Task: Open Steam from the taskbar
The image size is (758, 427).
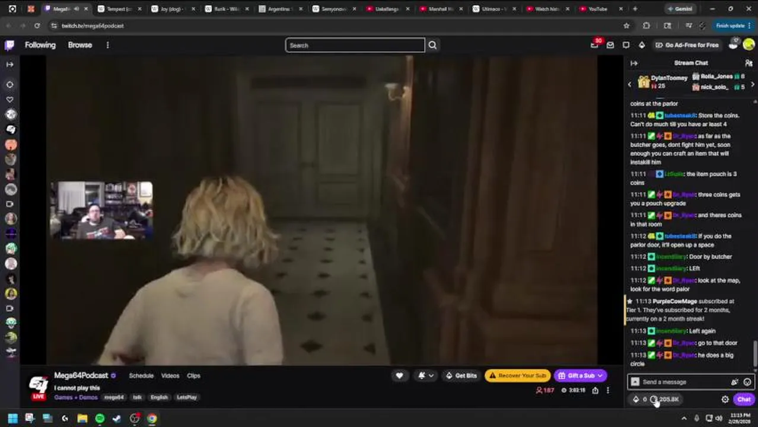Action: tap(117, 419)
